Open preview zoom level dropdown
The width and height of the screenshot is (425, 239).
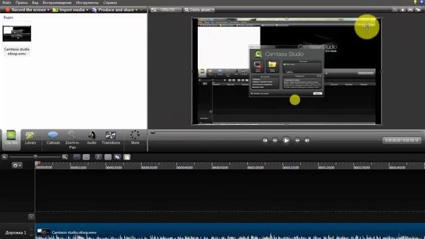click(x=199, y=10)
